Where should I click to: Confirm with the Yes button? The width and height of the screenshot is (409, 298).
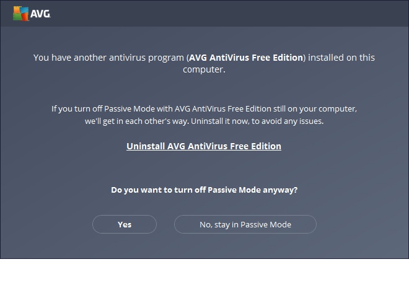(125, 224)
